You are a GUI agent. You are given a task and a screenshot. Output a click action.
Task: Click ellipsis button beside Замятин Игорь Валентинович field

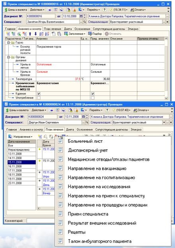click(x=81, y=22)
